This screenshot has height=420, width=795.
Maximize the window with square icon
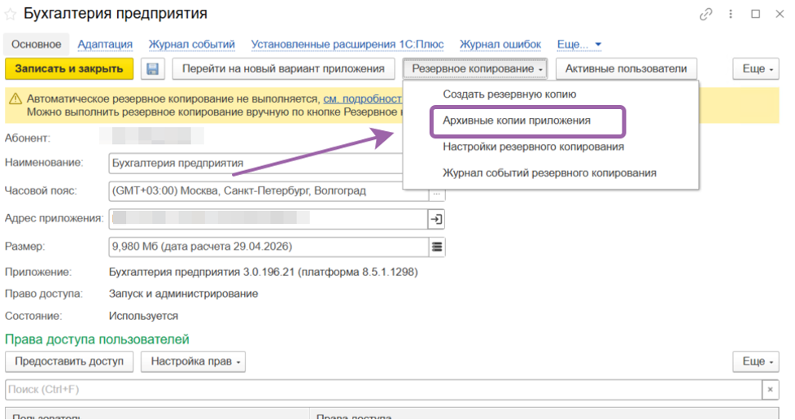point(755,14)
